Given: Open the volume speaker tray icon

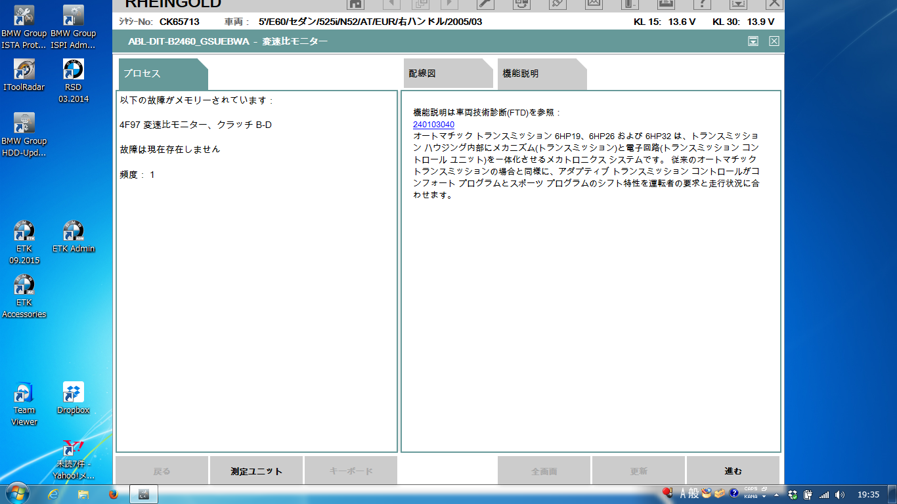Looking at the screenshot, I should 840,495.
